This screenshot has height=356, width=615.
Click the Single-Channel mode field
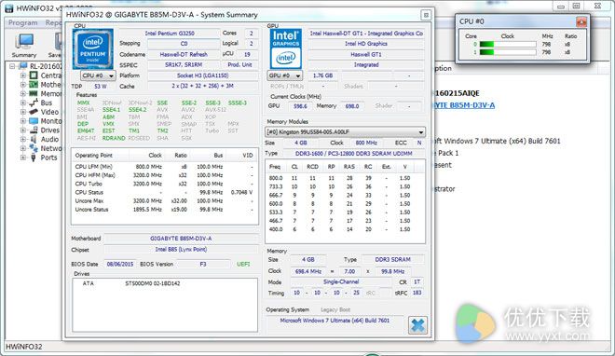pos(341,281)
